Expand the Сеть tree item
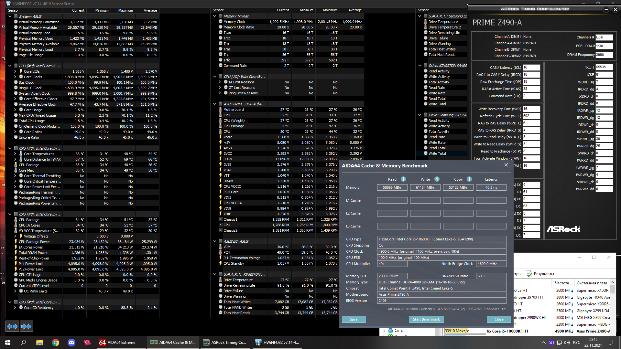Screen dimensions: 621x349 (x=384, y=331)
